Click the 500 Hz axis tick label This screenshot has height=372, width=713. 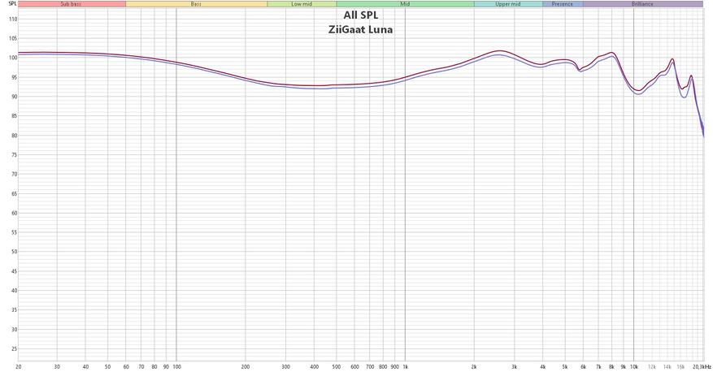point(336,366)
